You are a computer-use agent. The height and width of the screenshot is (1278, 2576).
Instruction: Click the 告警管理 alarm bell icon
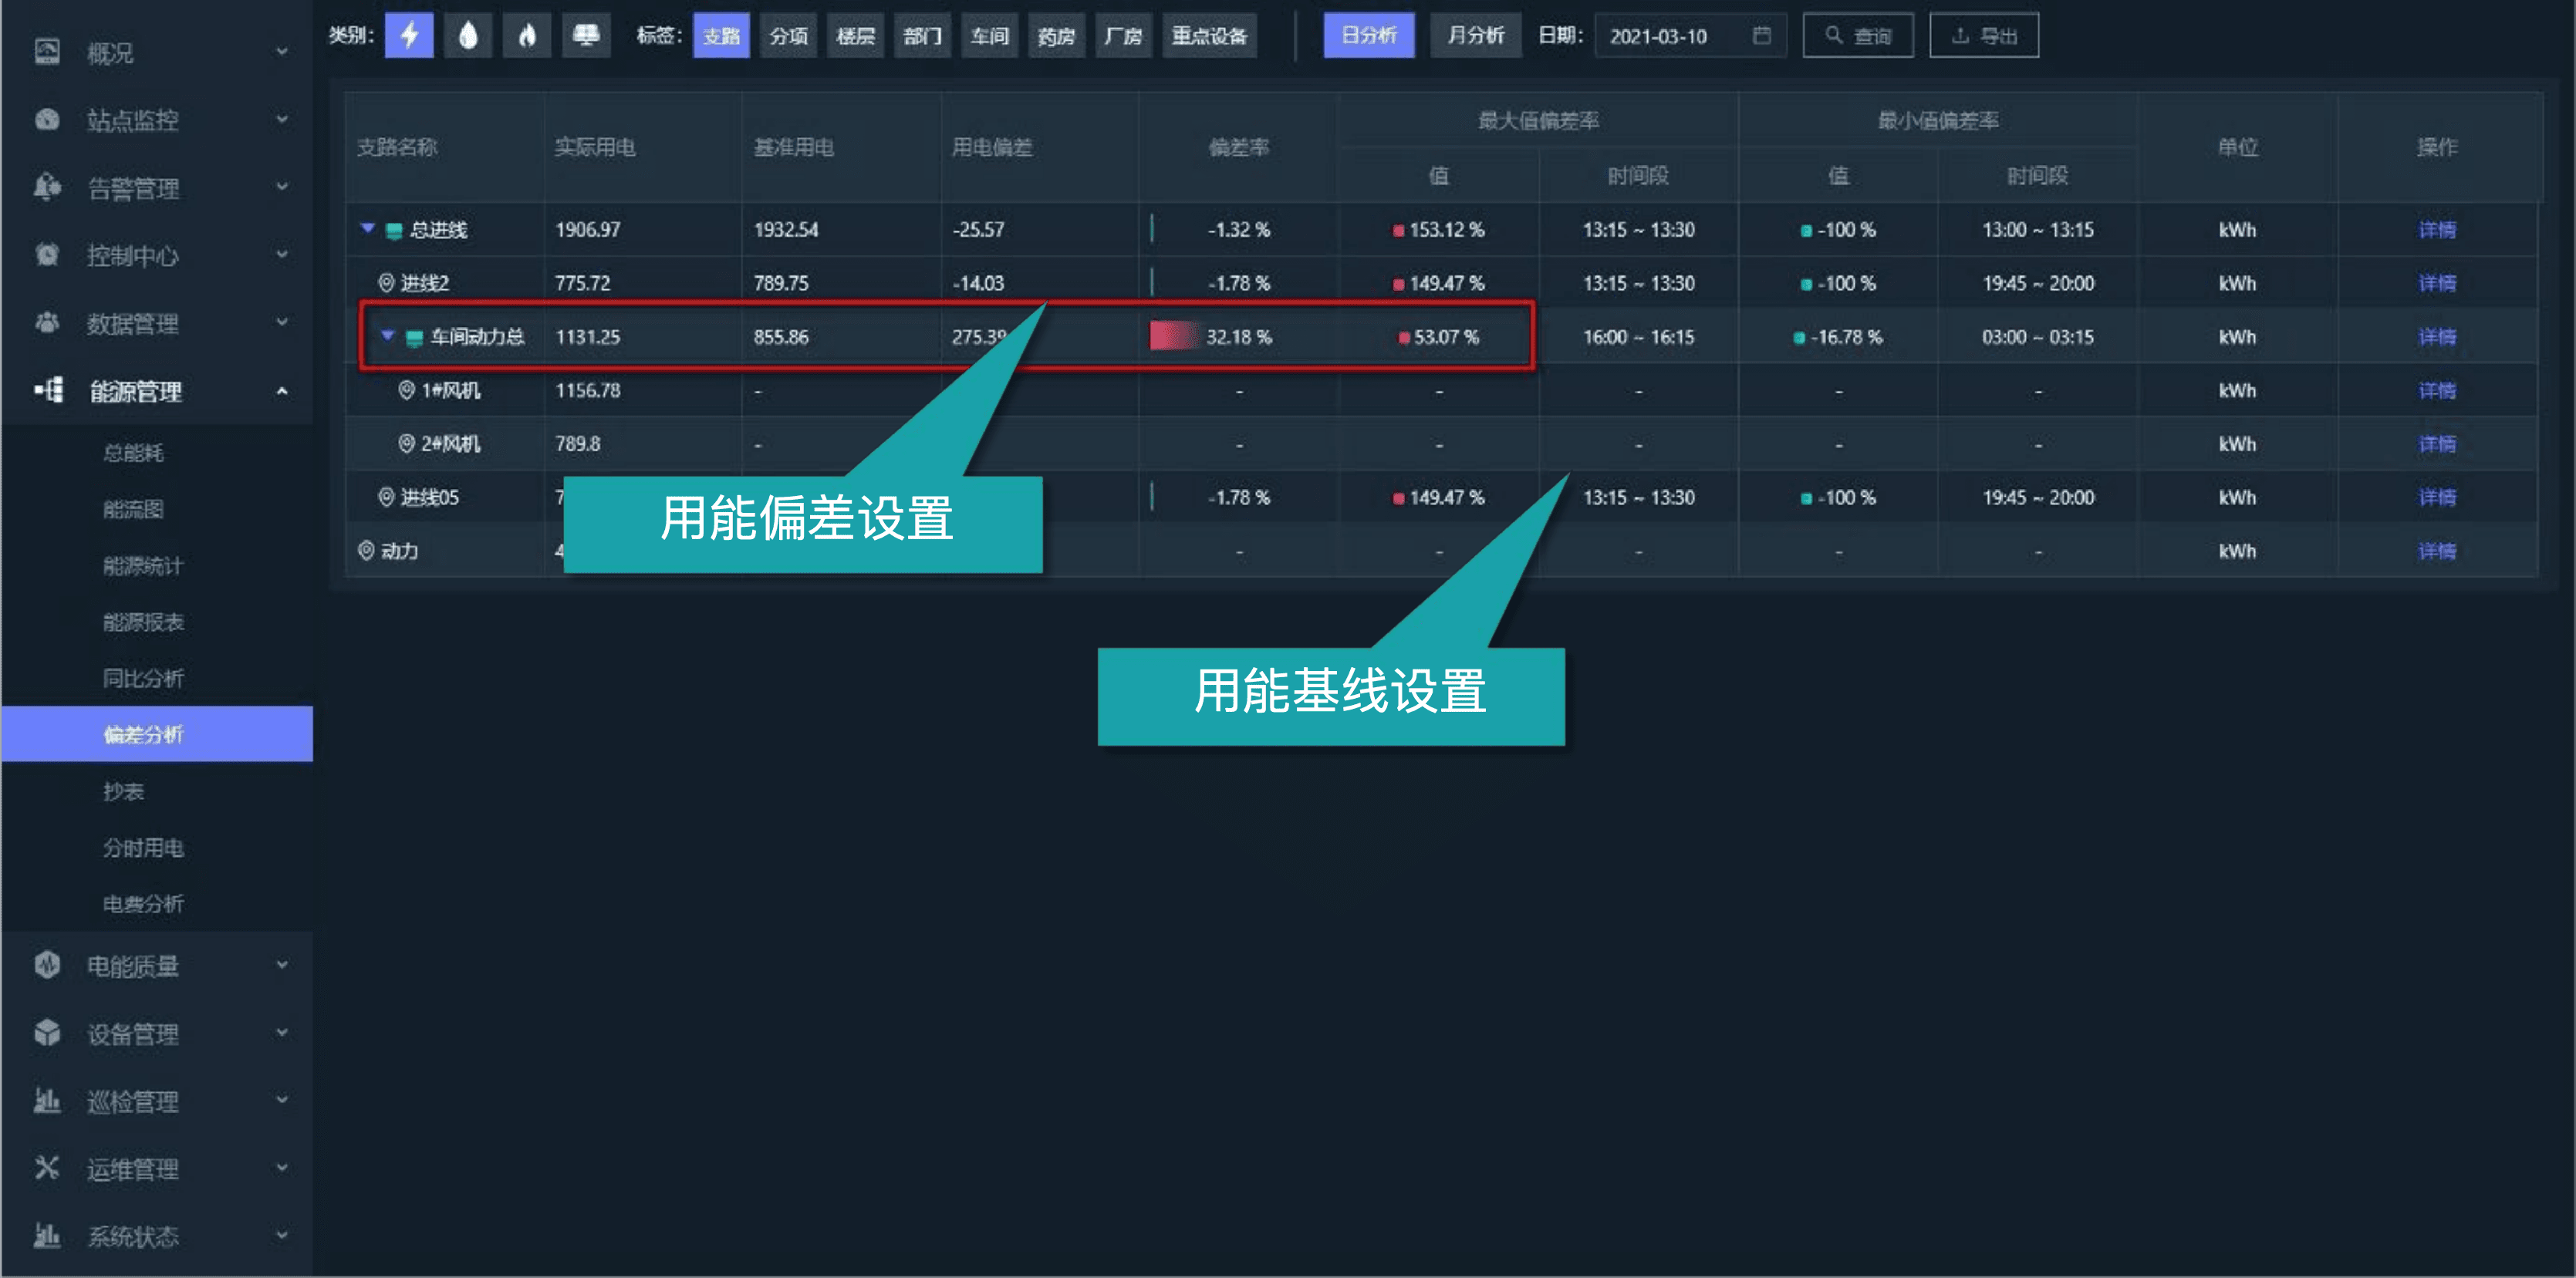(47, 187)
